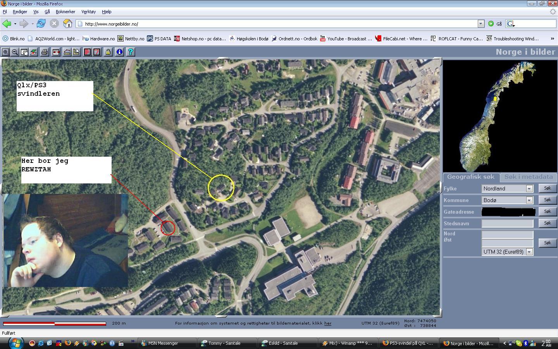Image resolution: width=558 pixels, height=349 pixels.
Task: Activate the pan hand tool
Action: pyautogui.click(x=24, y=52)
